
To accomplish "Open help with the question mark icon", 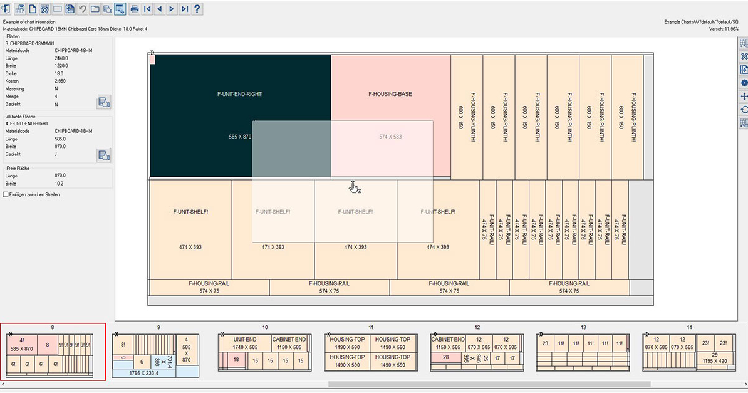I will click(x=197, y=9).
